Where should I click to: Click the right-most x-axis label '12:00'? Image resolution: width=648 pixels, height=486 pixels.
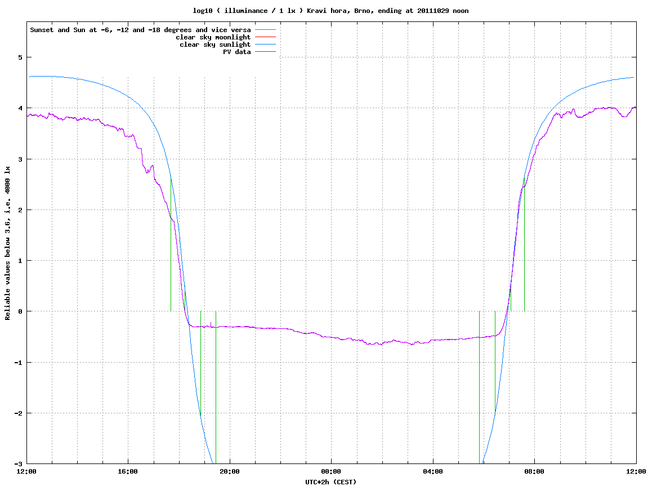pyautogui.click(x=636, y=471)
